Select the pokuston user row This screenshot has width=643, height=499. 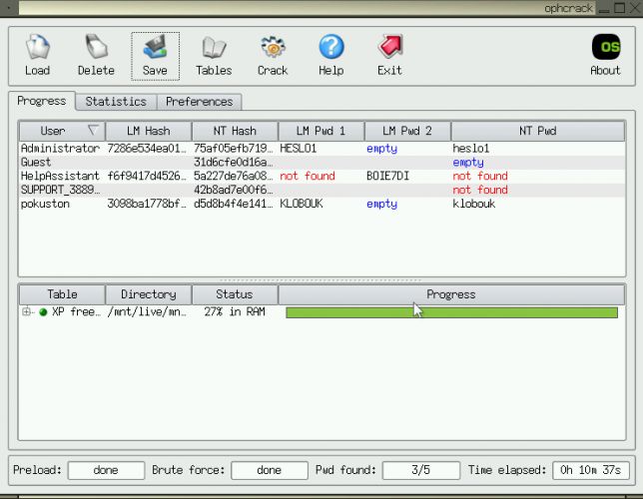(x=321, y=205)
